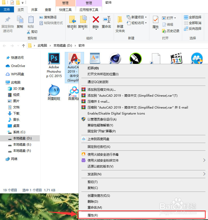
Task: Choose Send via QQ (通过QQ发送到)
Action: click(x=143, y=82)
